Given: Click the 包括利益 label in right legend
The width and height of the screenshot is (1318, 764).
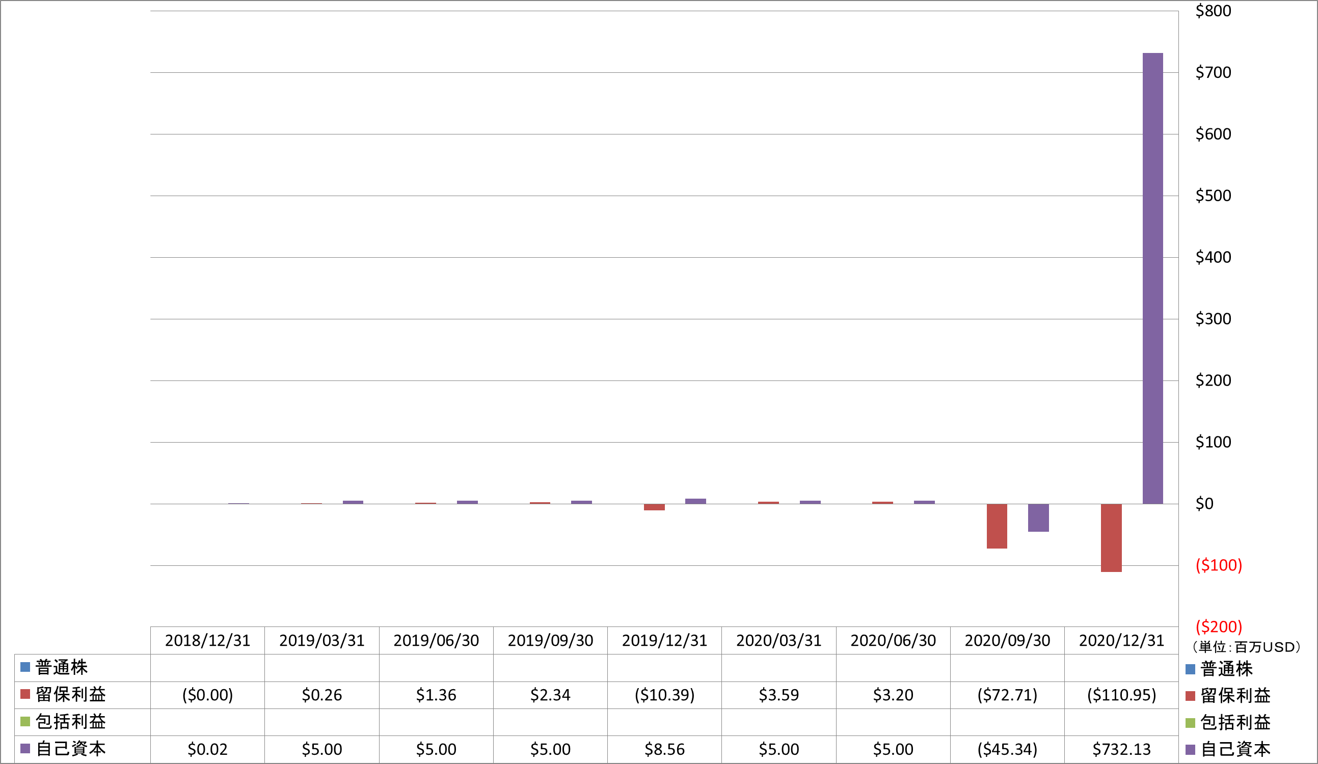Looking at the screenshot, I should [1236, 723].
